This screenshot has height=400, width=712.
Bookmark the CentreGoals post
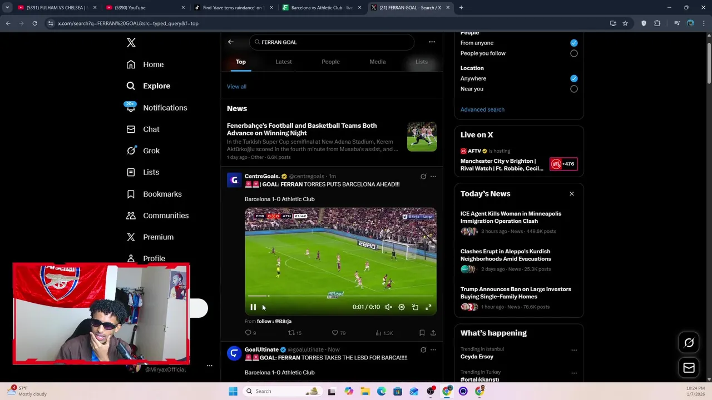(422, 333)
